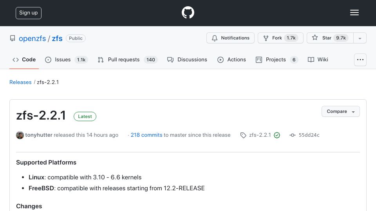Screen dimensions: 376x211
Task: Open the zfs-2.2.1 tag link
Action: tap(260, 135)
